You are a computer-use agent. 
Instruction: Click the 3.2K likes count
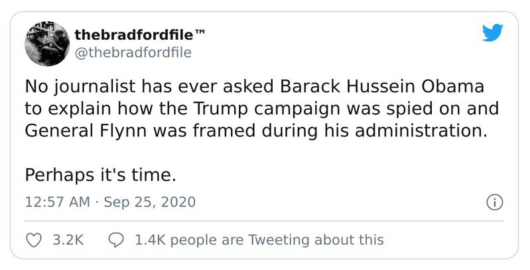[x=67, y=239]
